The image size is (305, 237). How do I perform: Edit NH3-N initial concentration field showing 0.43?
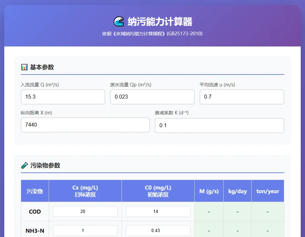[x=158, y=231]
